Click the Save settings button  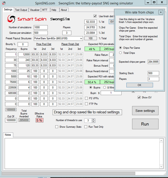(145, 111)
